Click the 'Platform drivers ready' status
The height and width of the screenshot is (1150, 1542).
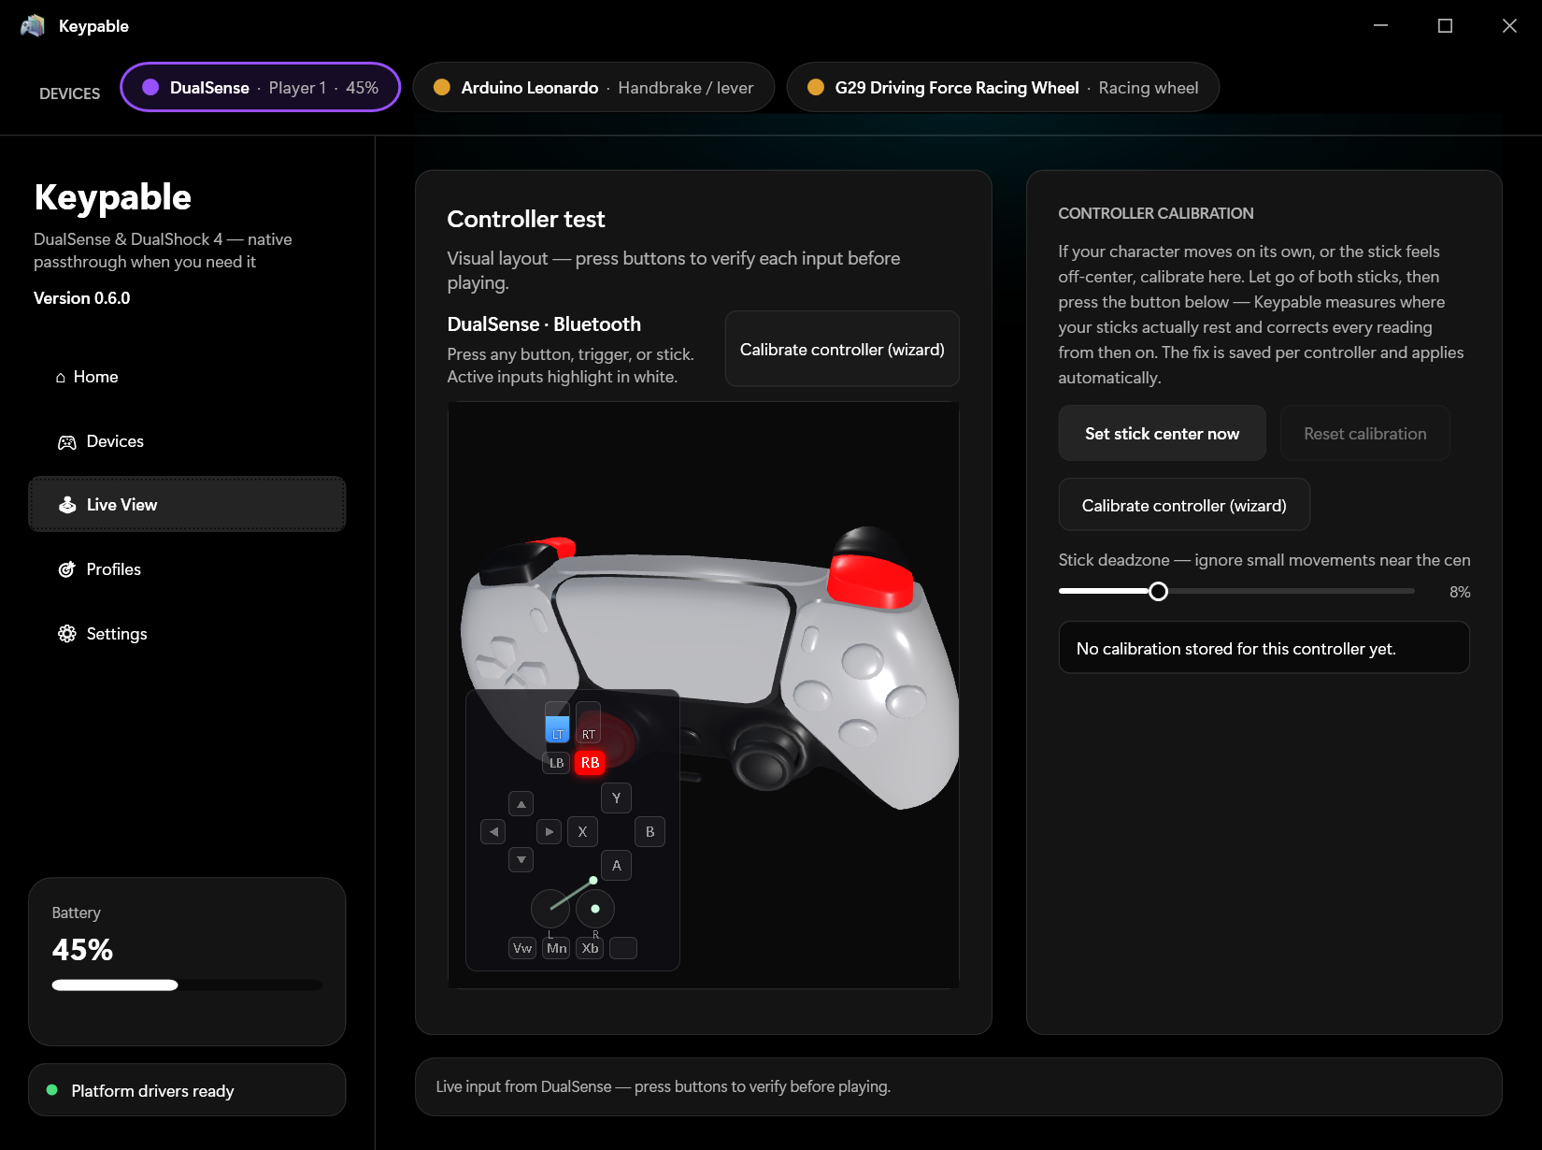[187, 1090]
